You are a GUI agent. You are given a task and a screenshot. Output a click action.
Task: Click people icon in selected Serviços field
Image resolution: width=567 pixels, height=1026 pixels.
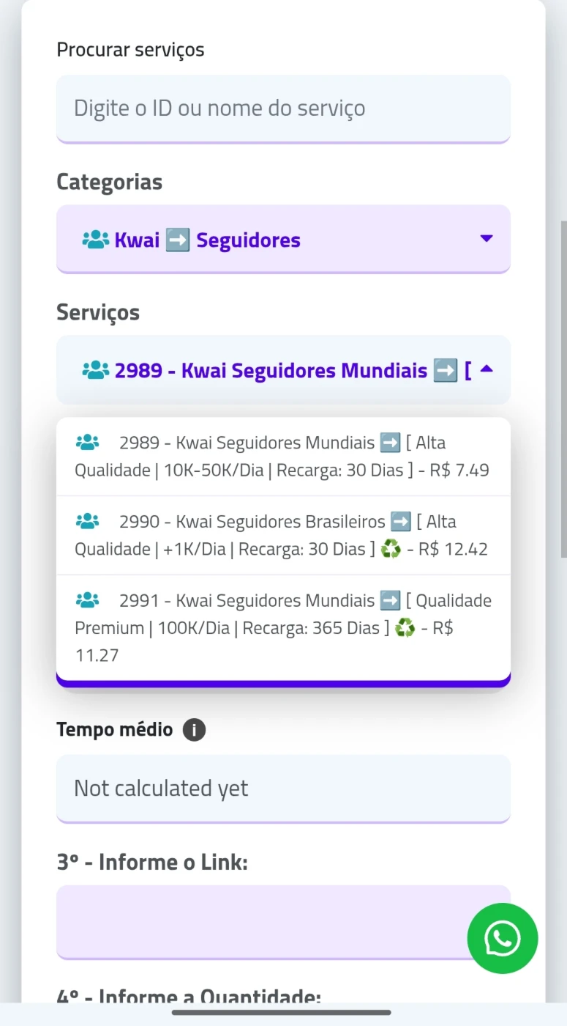(95, 370)
